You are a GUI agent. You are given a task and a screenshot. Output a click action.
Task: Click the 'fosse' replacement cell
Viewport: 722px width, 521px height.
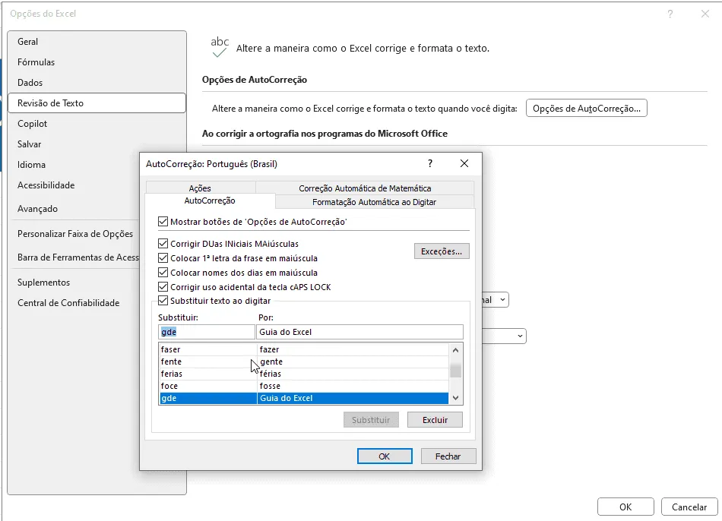pyautogui.click(x=353, y=386)
